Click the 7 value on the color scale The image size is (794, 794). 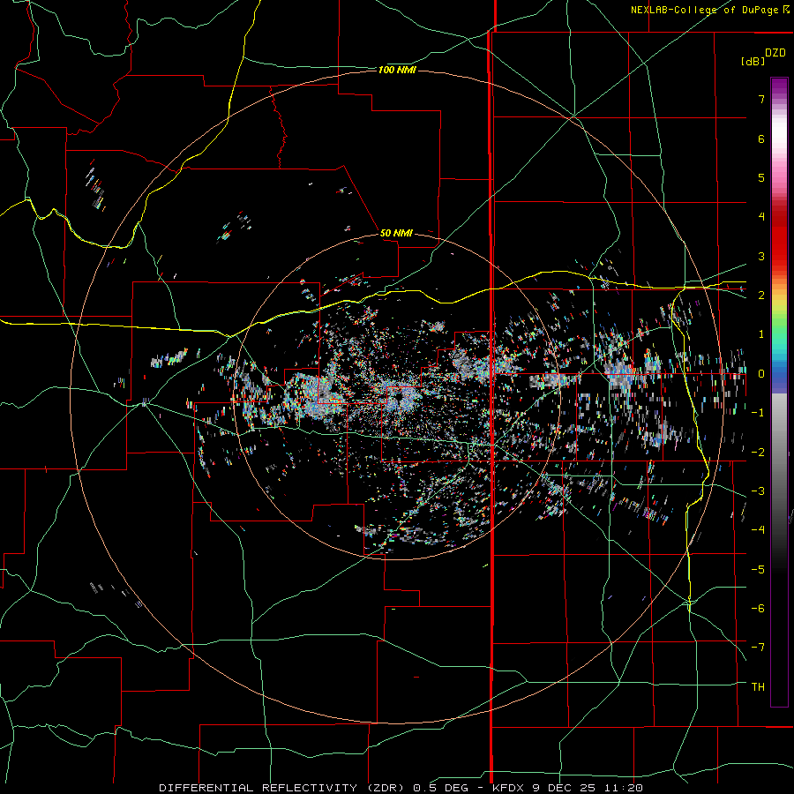(761, 99)
